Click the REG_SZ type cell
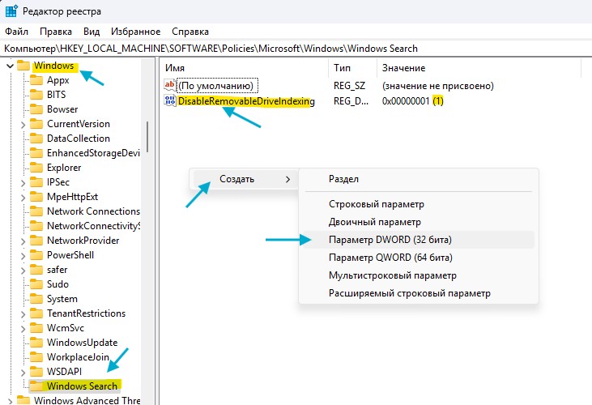 click(x=350, y=86)
